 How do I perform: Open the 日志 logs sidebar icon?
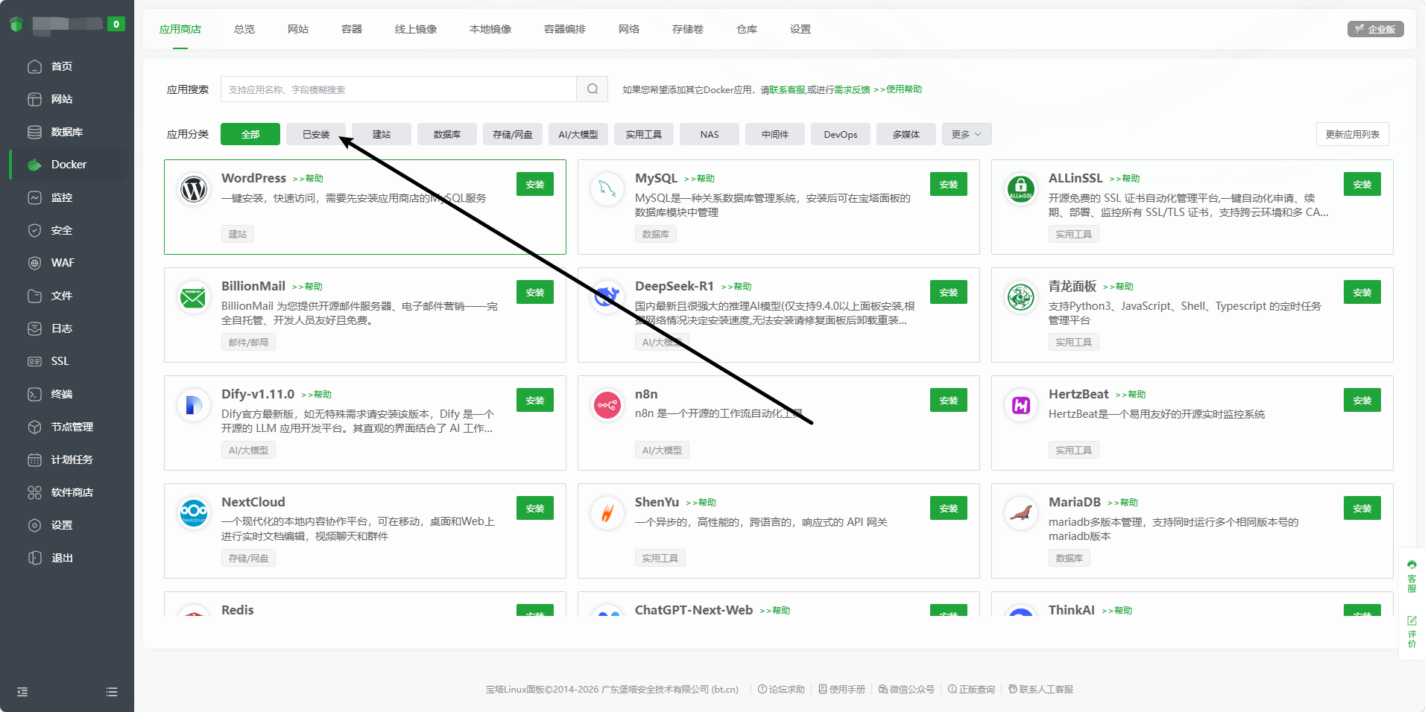click(x=34, y=328)
